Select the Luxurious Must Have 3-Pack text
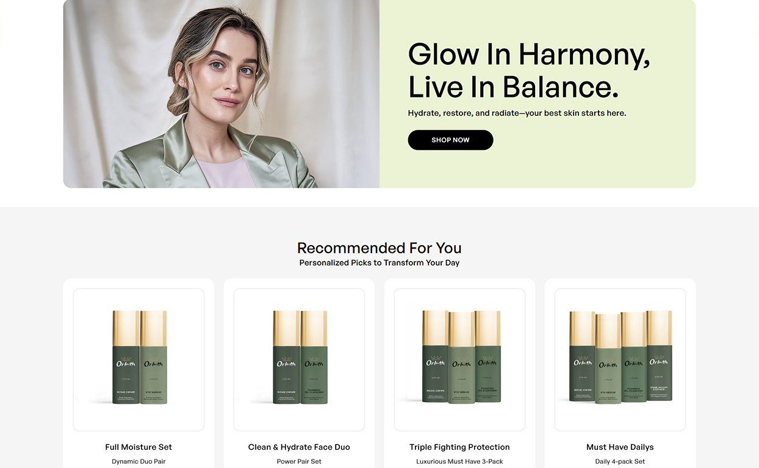The image size is (759, 468). click(459, 461)
